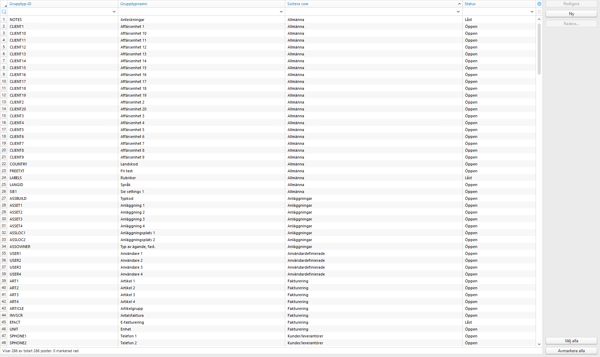
Task: Select row number 45 header for EFACT
Action: (x=4, y=322)
